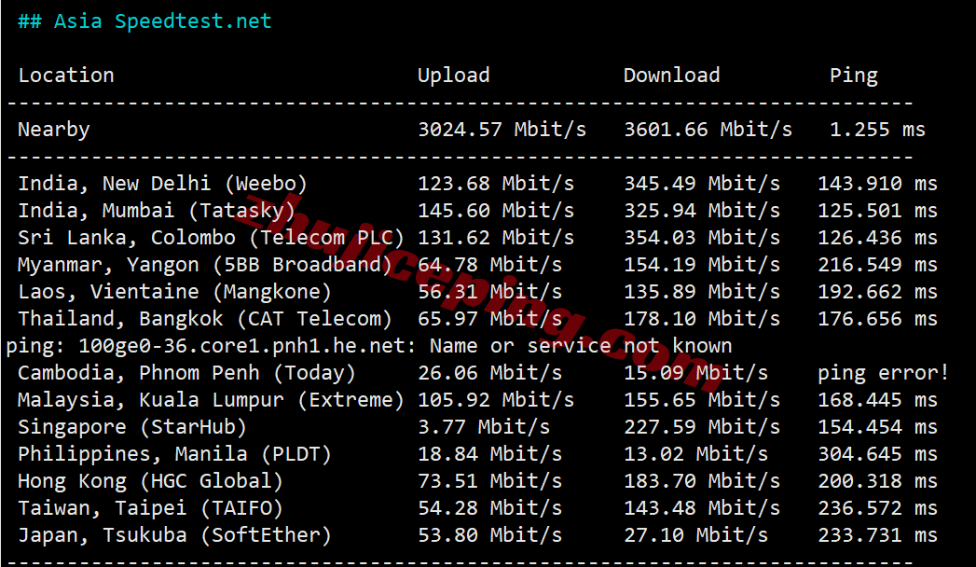Click the "ping error!" text for Cambodia
This screenshot has width=976, height=567.
tap(883, 373)
